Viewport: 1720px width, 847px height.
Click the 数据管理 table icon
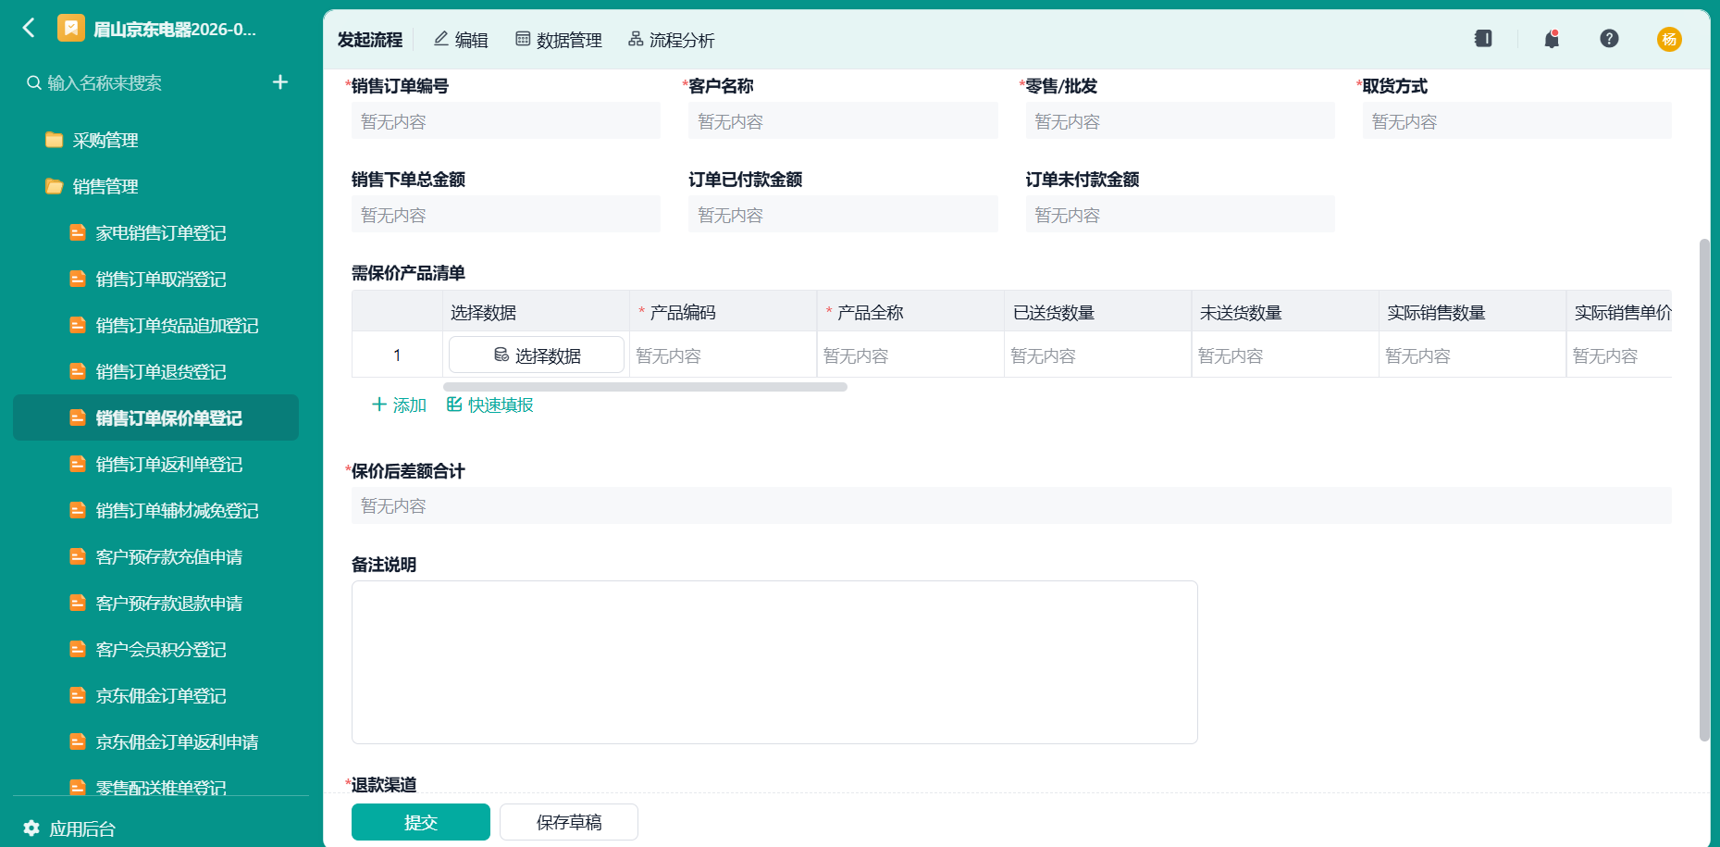[523, 39]
